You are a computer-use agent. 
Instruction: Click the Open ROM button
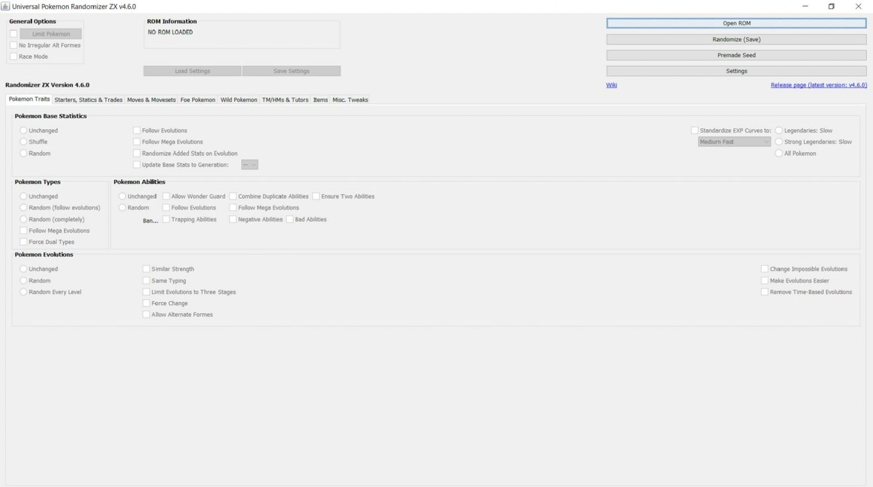point(736,23)
